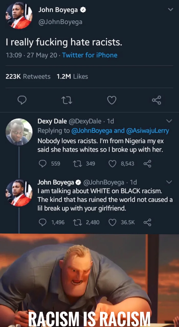Reply to Dexy Dale's tweet
This screenshot has height=327, width=179.
pos(42,163)
